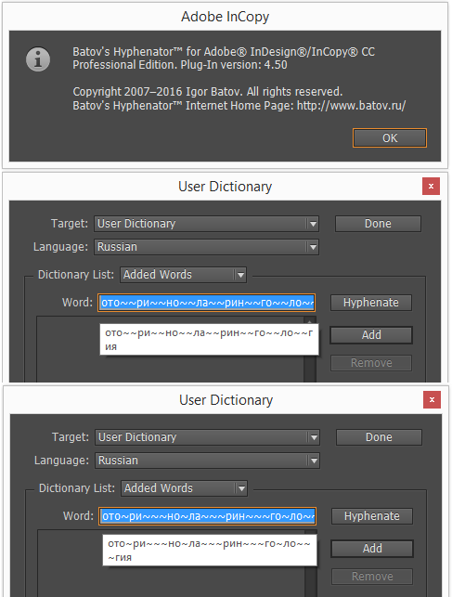
Task: Click Hyphenate in lower User Dictionary dialog
Action: (x=372, y=516)
